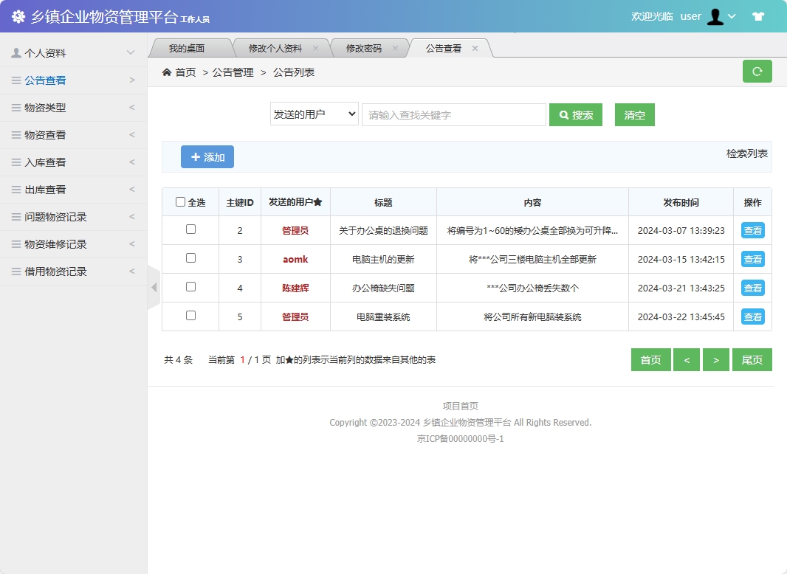
Task: Collapse the sidebar using the edge arrow handle
Action: pos(153,288)
